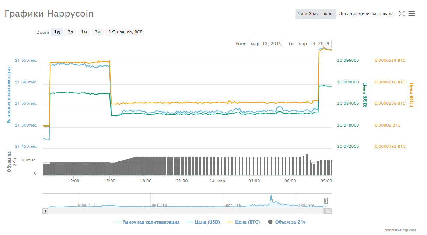Click the Цена (BTC) vertical axis title
The image size is (427, 235).
coord(411,95)
